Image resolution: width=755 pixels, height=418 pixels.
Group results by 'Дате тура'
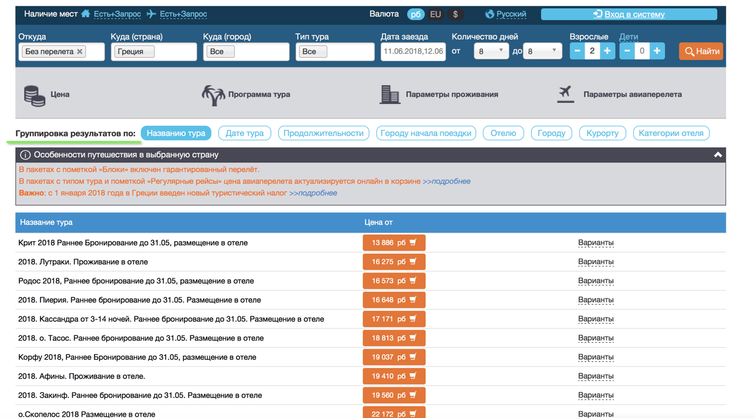click(x=244, y=133)
